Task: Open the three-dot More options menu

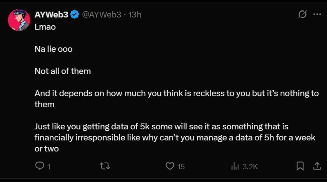Action: (317, 14)
